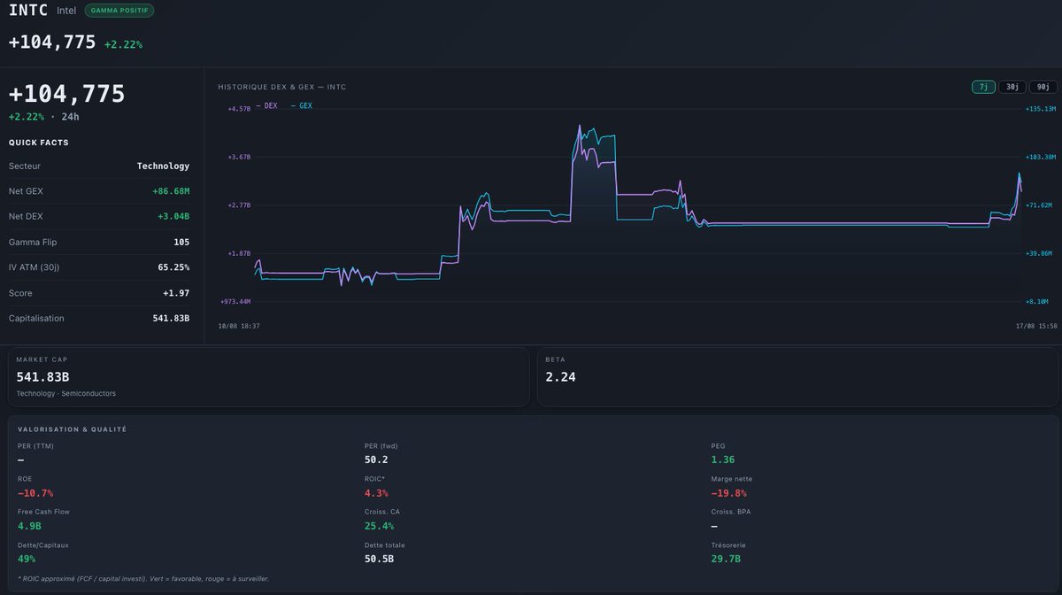Click the +71.62M right axis label

(1039, 205)
